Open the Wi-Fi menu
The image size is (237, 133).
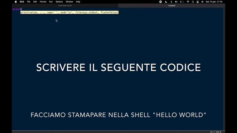tap(188, 2)
